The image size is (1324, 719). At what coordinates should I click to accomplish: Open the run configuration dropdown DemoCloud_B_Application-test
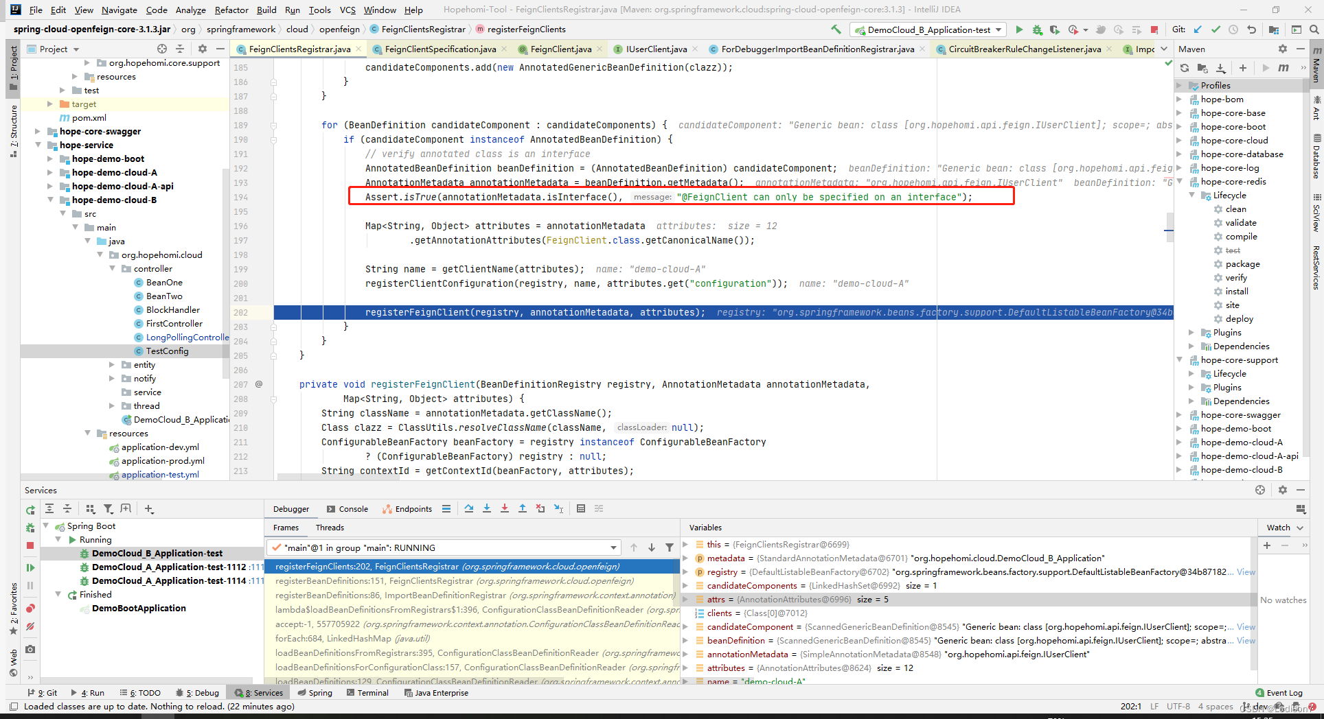[928, 30]
